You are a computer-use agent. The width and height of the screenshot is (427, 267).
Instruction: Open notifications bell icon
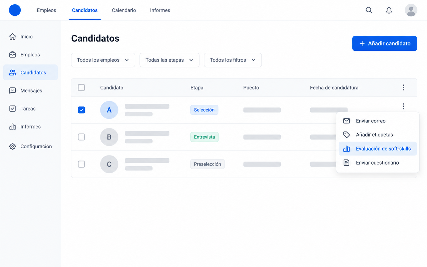click(x=389, y=10)
